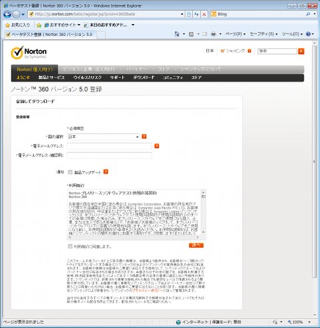Open the 製品とサービス navigation item
Viewport: 320px width, 328px height.
51,77
